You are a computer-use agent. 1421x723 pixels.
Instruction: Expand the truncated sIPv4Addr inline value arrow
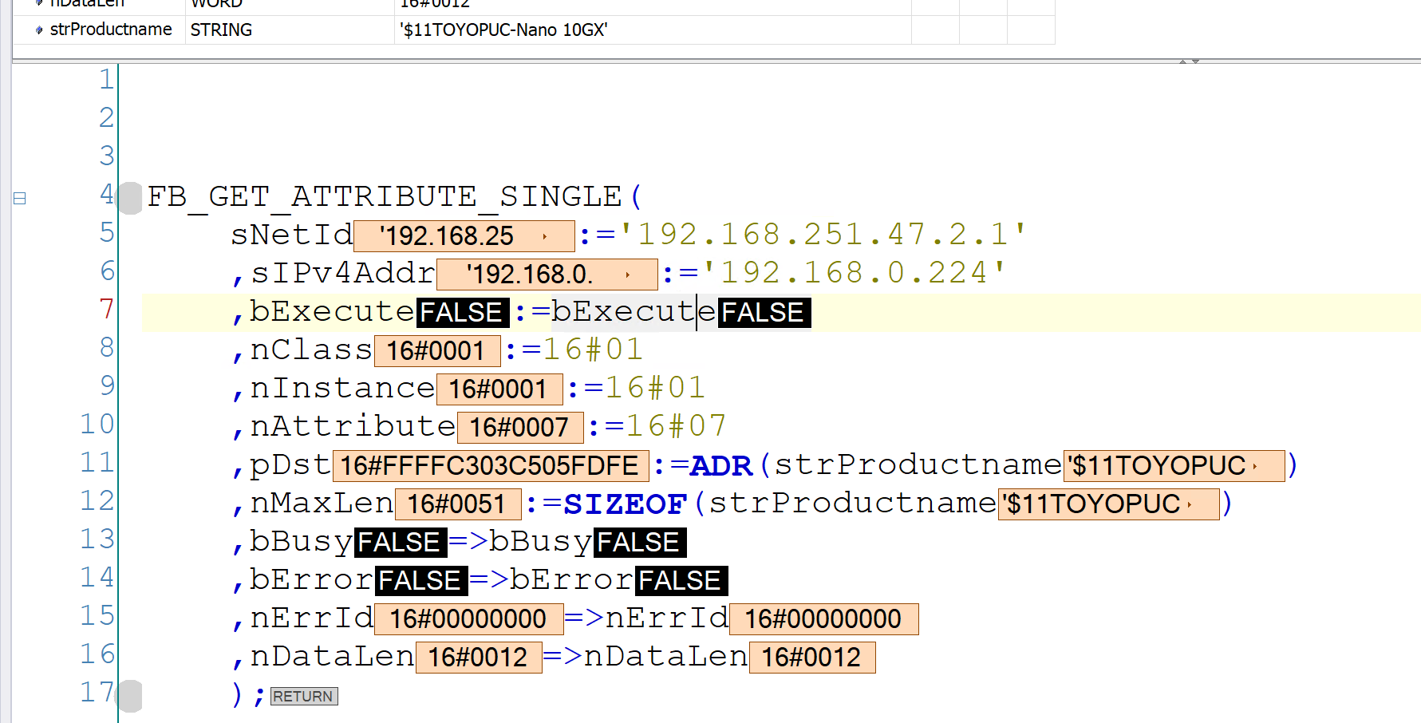coord(628,275)
